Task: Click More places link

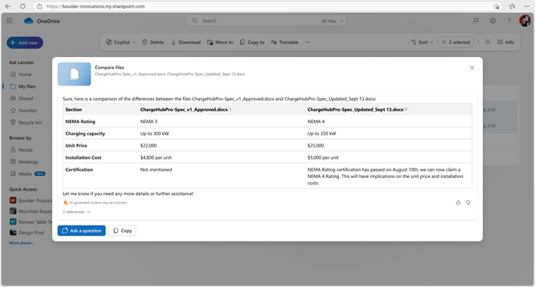Action: click(x=21, y=243)
